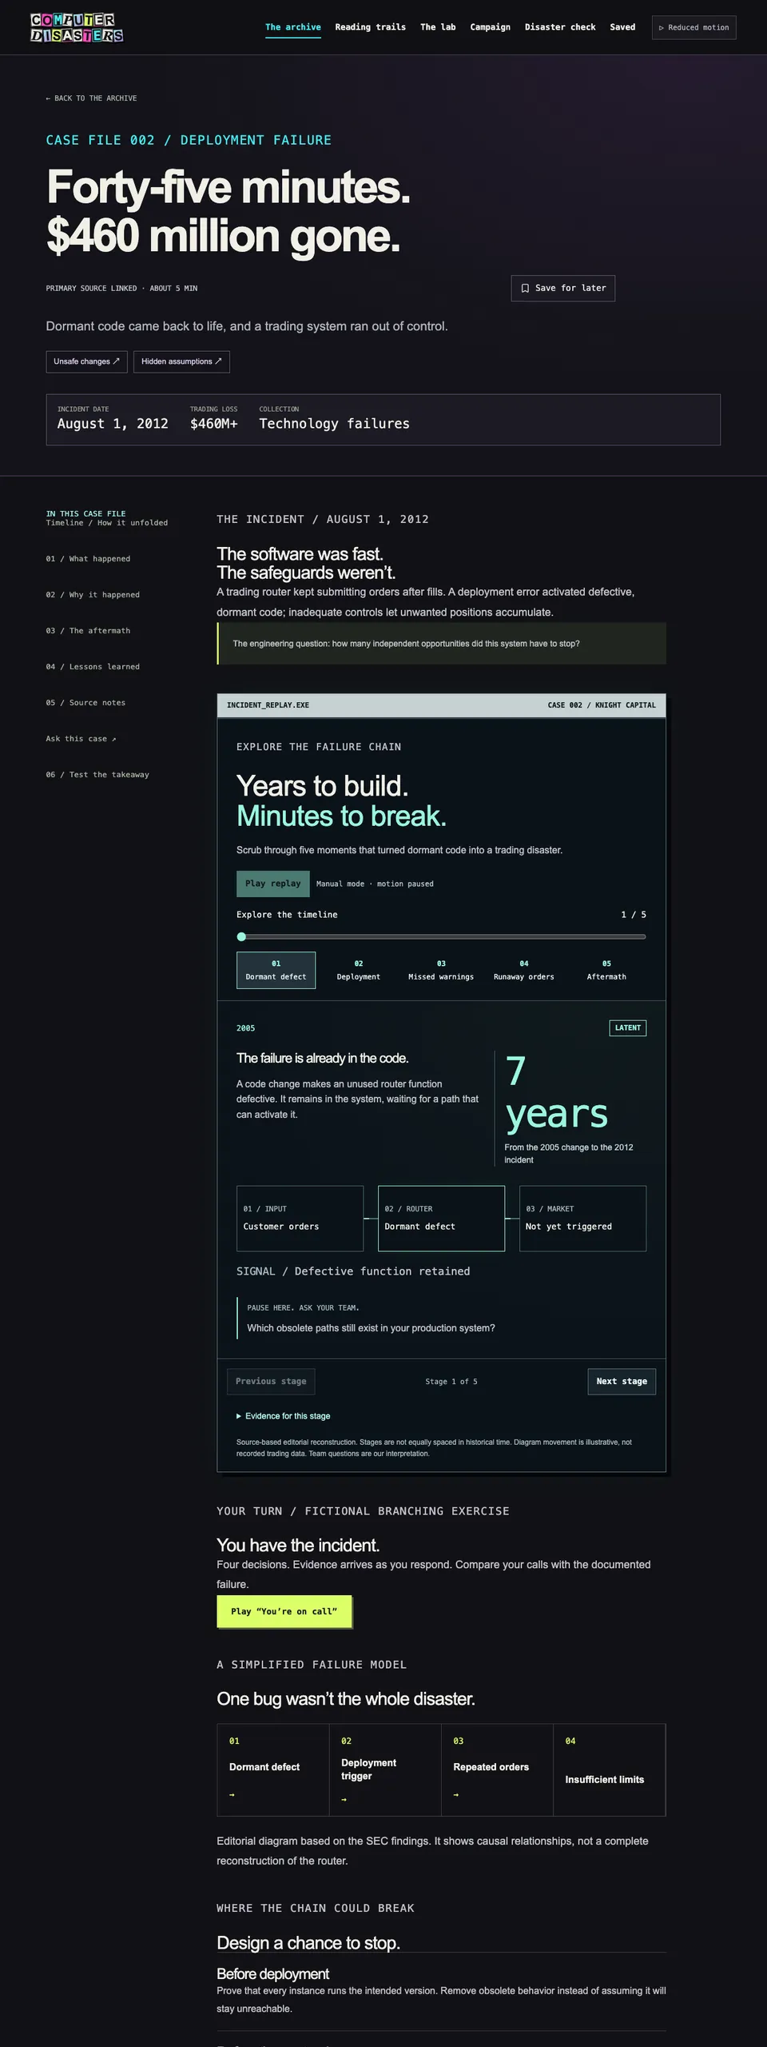767x2047 pixels.
Task: Jump to 06 / Test the takeaway
Action: pos(97,775)
